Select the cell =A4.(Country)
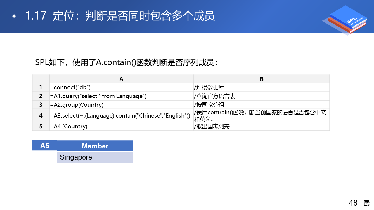The width and height of the screenshot is (374, 210). pos(122,126)
